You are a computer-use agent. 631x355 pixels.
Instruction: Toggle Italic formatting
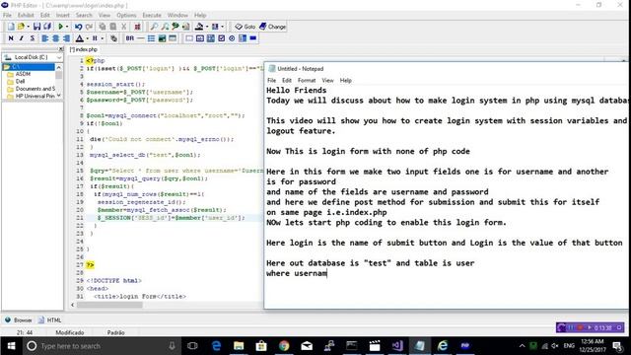point(22,38)
